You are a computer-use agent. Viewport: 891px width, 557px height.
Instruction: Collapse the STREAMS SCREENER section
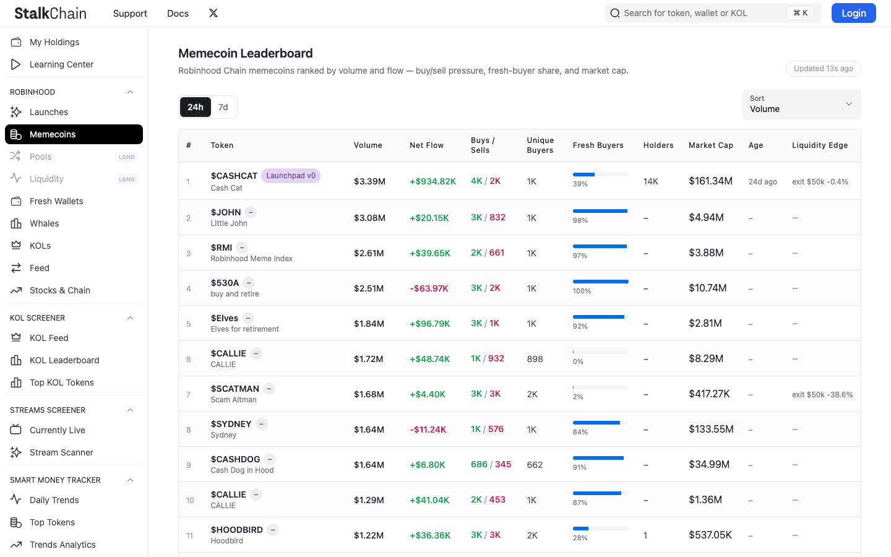click(130, 410)
